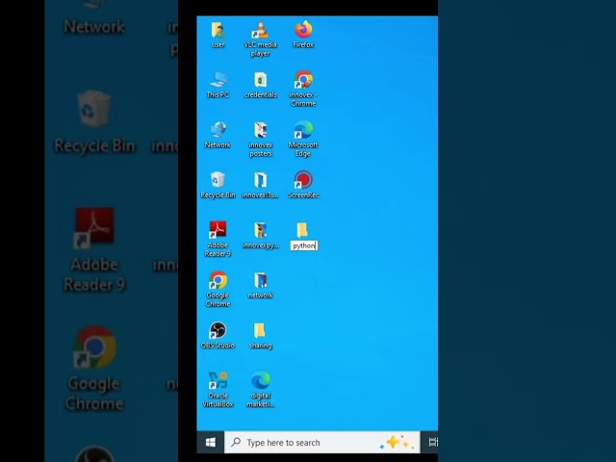Launch Oracle VirtualBox shortcut
616x462 pixels.
[x=218, y=381]
